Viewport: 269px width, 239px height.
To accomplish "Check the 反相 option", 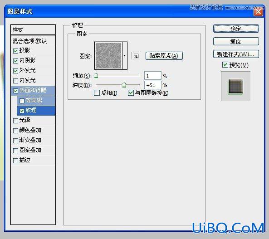I will point(97,93).
